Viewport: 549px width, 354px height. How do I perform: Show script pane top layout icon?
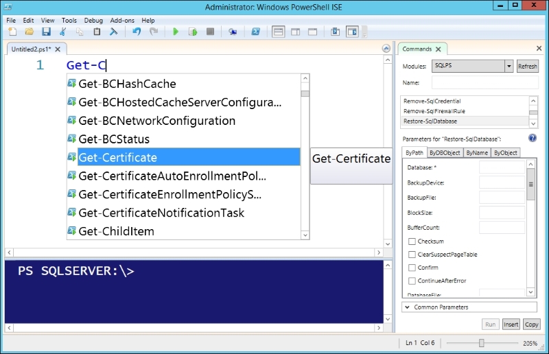279,32
